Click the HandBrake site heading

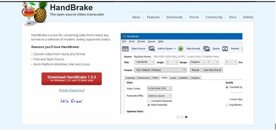click(71, 7)
